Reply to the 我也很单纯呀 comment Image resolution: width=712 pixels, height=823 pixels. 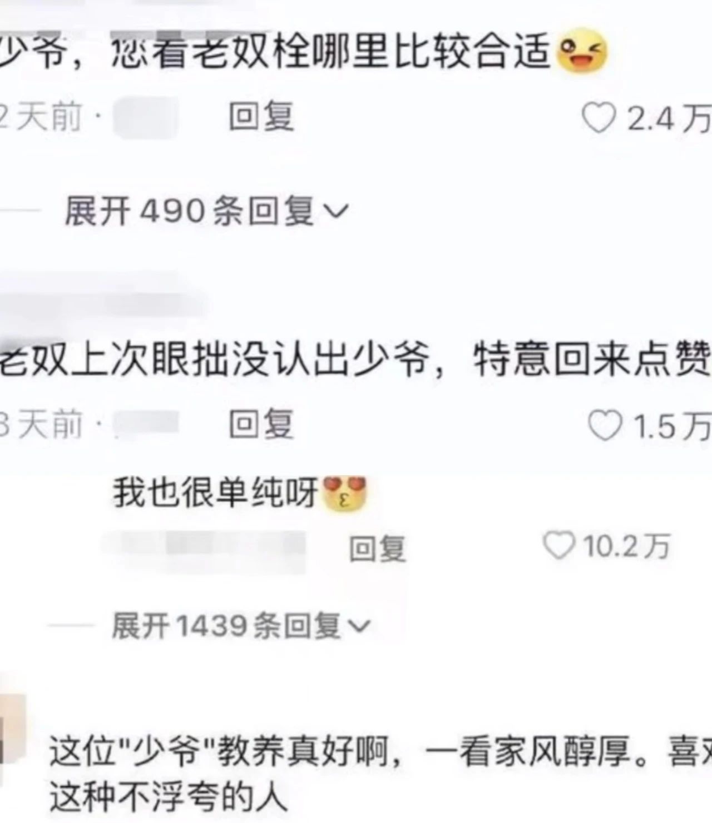click(378, 548)
